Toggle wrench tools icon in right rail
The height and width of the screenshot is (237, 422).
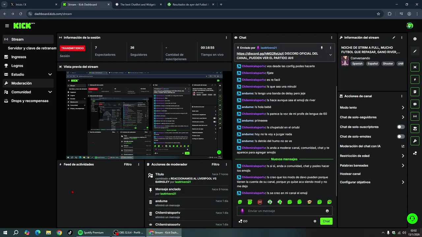[x=415, y=141]
